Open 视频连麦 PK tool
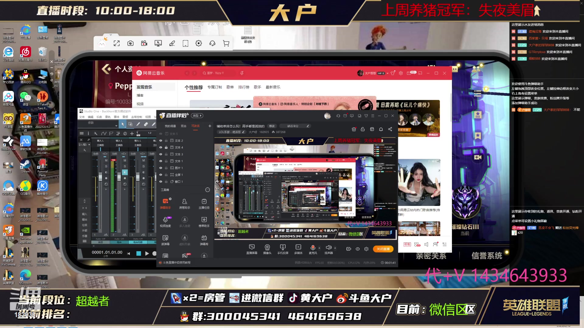 165,221
